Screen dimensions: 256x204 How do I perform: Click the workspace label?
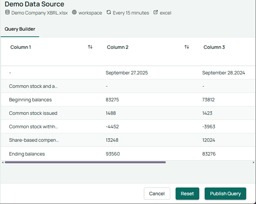tap(90, 13)
